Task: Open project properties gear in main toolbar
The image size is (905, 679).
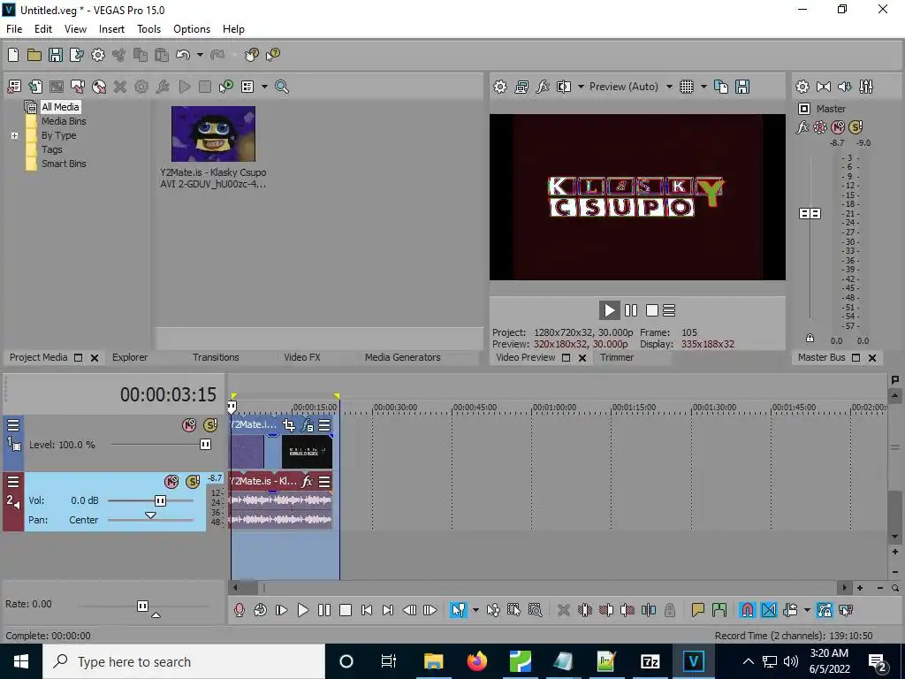Action: click(x=98, y=55)
